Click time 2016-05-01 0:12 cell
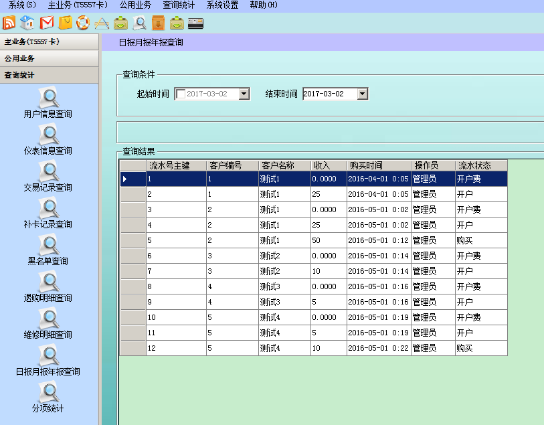The image size is (544, 425). 378,240
